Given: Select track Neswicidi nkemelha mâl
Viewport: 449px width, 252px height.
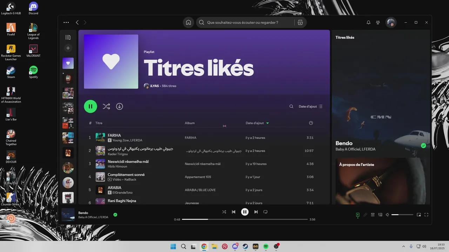Looking at the screenshot, I should [x=128, y=161].
